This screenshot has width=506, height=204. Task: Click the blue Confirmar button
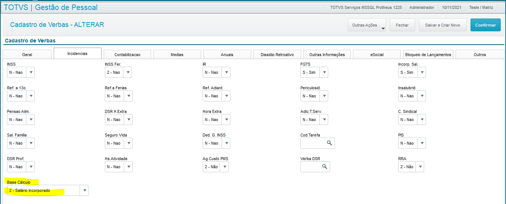485,25
